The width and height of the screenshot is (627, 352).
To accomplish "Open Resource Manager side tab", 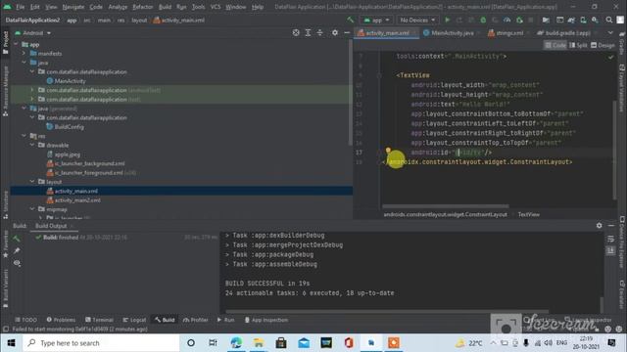I will coord(5,91).
